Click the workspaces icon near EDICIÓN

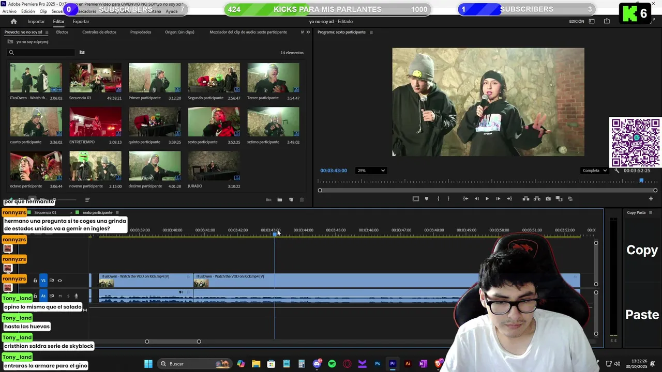tap(592, 21)
